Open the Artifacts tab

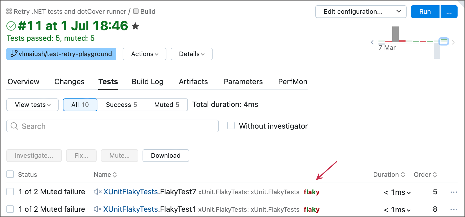click(193, 82)
